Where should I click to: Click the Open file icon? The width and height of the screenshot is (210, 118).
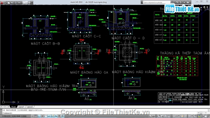(x=12, y=2)
